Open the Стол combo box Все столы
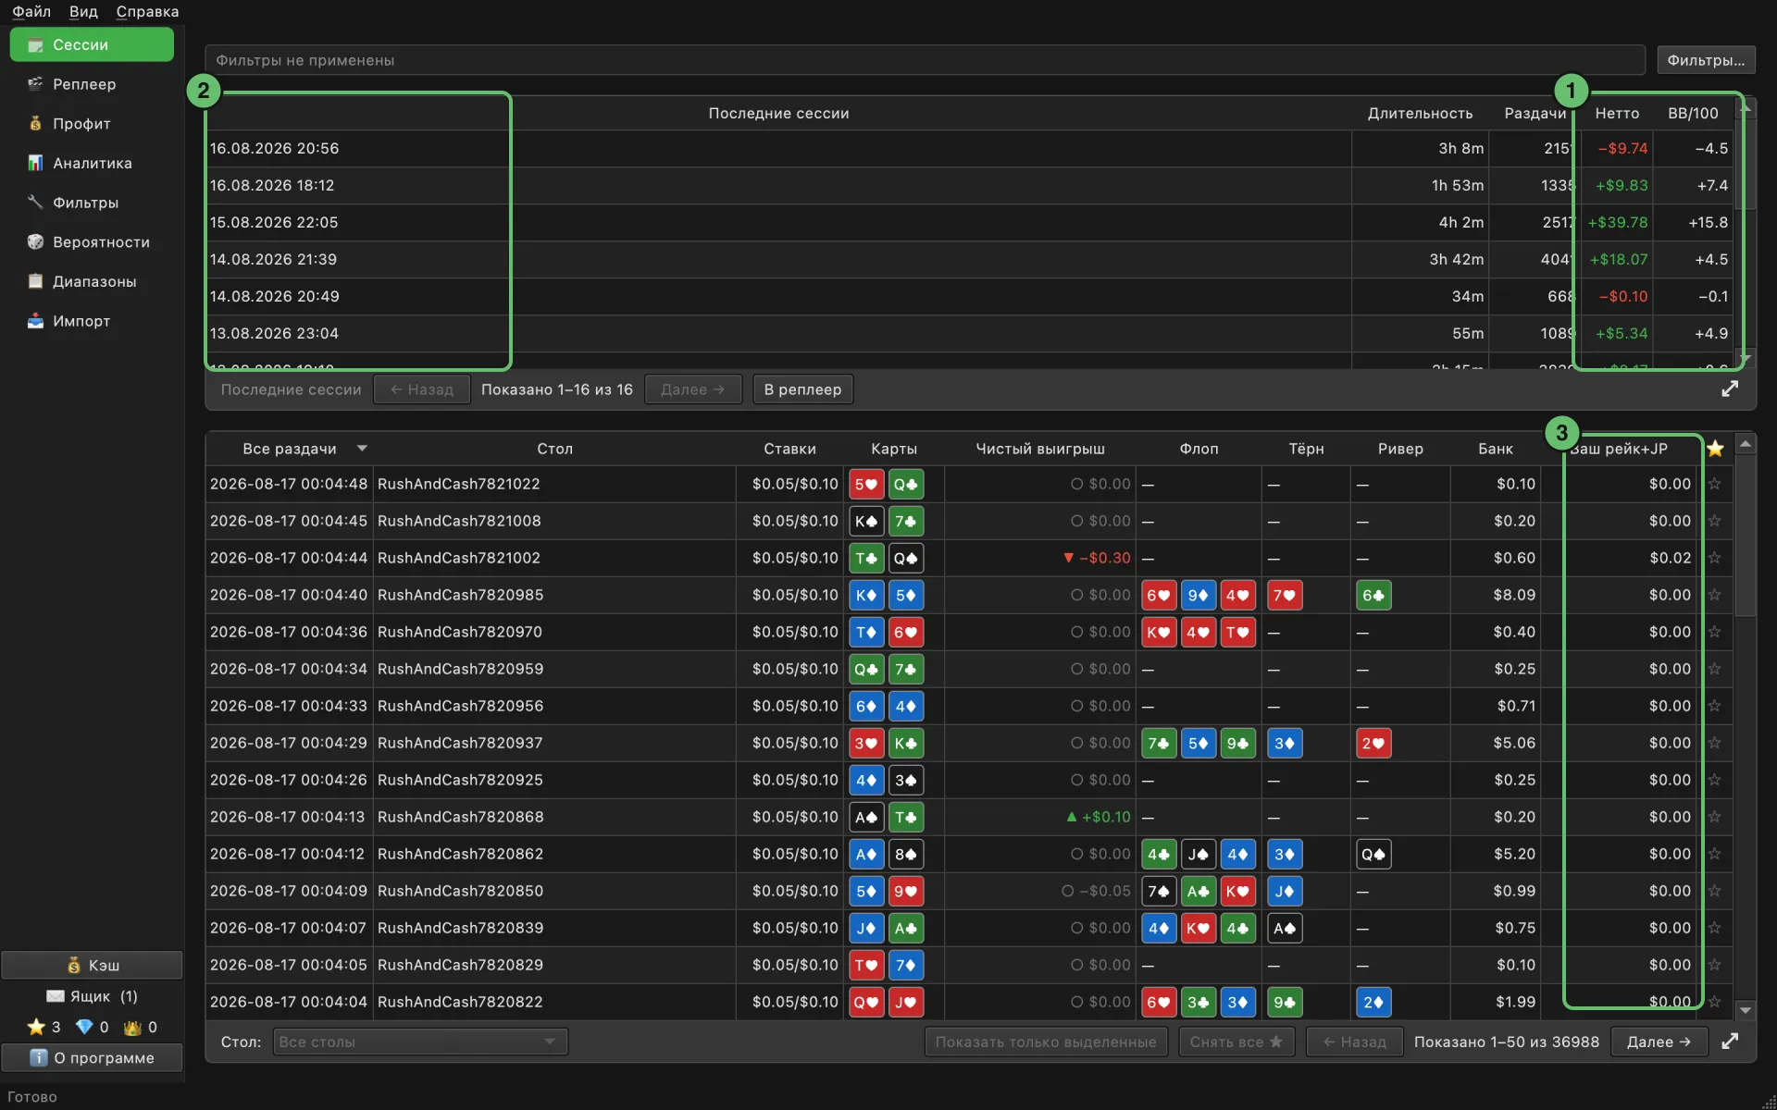The height and width of the screenshot is (1110, 1777). [x=420, y=1042]
